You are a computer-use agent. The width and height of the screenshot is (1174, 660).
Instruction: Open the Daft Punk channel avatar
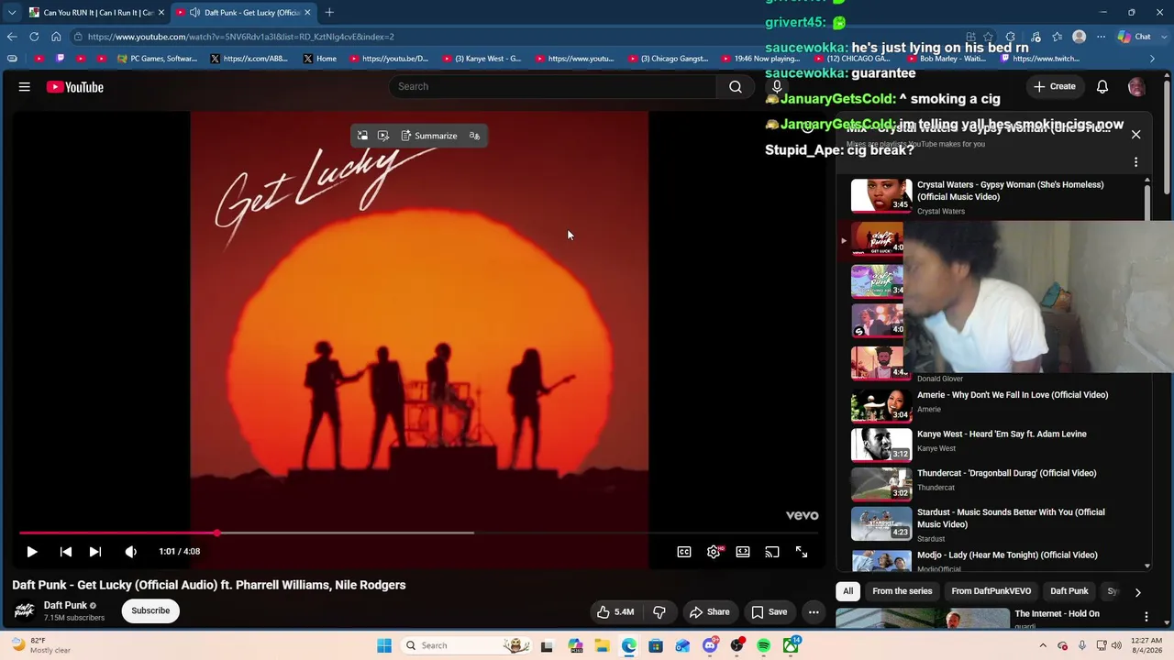coord(25,610)
